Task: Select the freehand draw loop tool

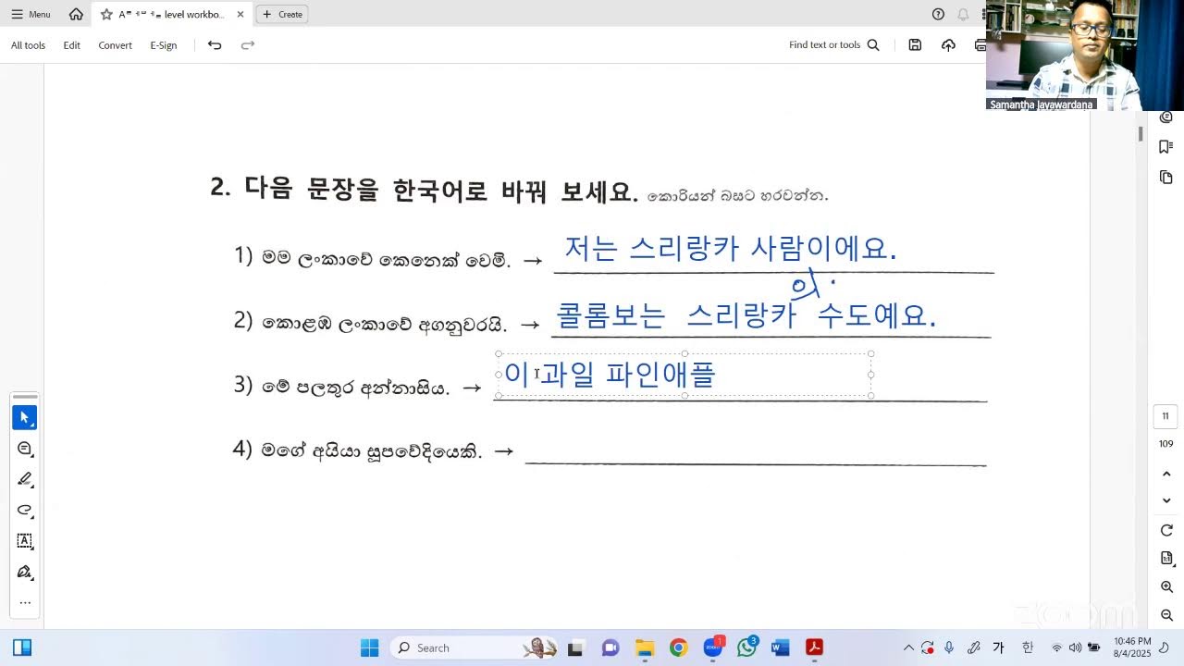Action: point(25,510)
